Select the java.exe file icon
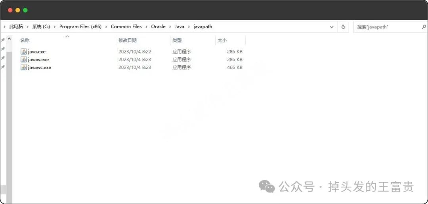 24,51
